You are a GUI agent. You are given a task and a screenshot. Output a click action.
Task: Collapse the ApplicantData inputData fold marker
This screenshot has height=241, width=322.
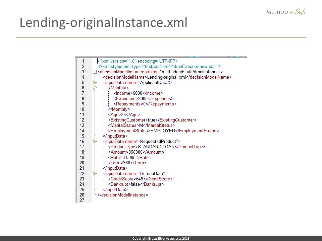pyautogui.click(x=95, y=83)
